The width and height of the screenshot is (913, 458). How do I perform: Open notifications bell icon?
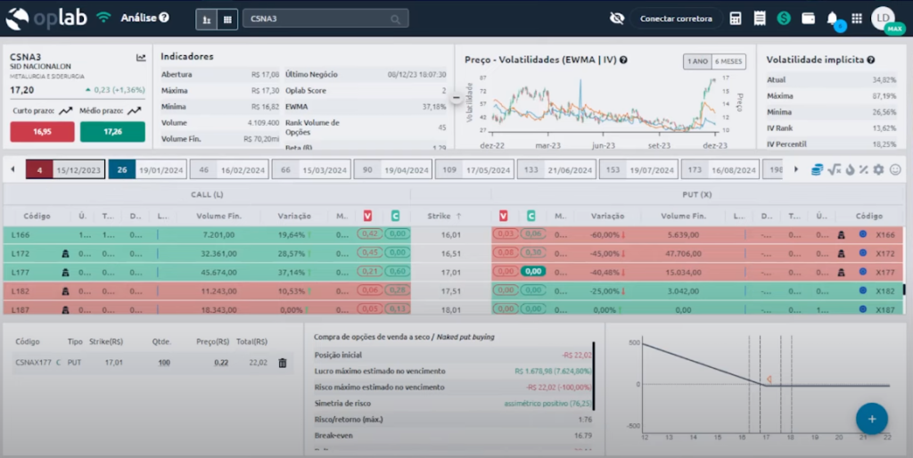(832, 18)
